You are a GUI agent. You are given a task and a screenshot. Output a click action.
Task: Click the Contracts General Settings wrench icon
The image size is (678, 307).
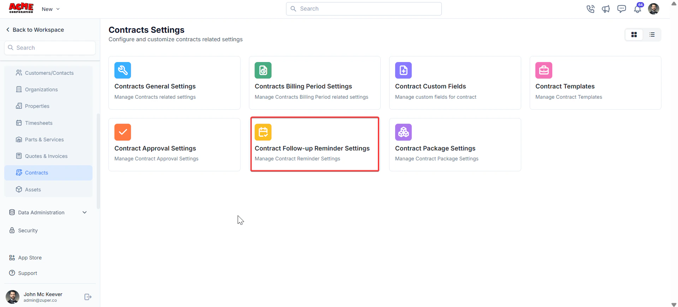pos(123,70)
